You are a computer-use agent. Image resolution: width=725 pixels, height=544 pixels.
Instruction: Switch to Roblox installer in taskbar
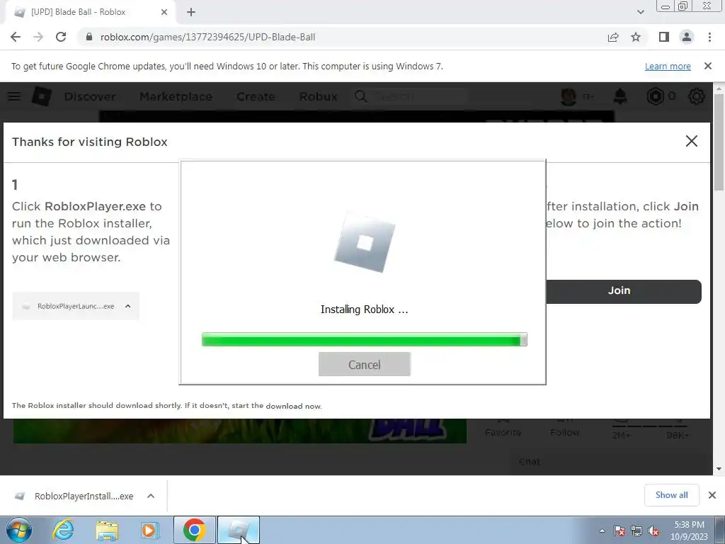click(x=239, y=530)
